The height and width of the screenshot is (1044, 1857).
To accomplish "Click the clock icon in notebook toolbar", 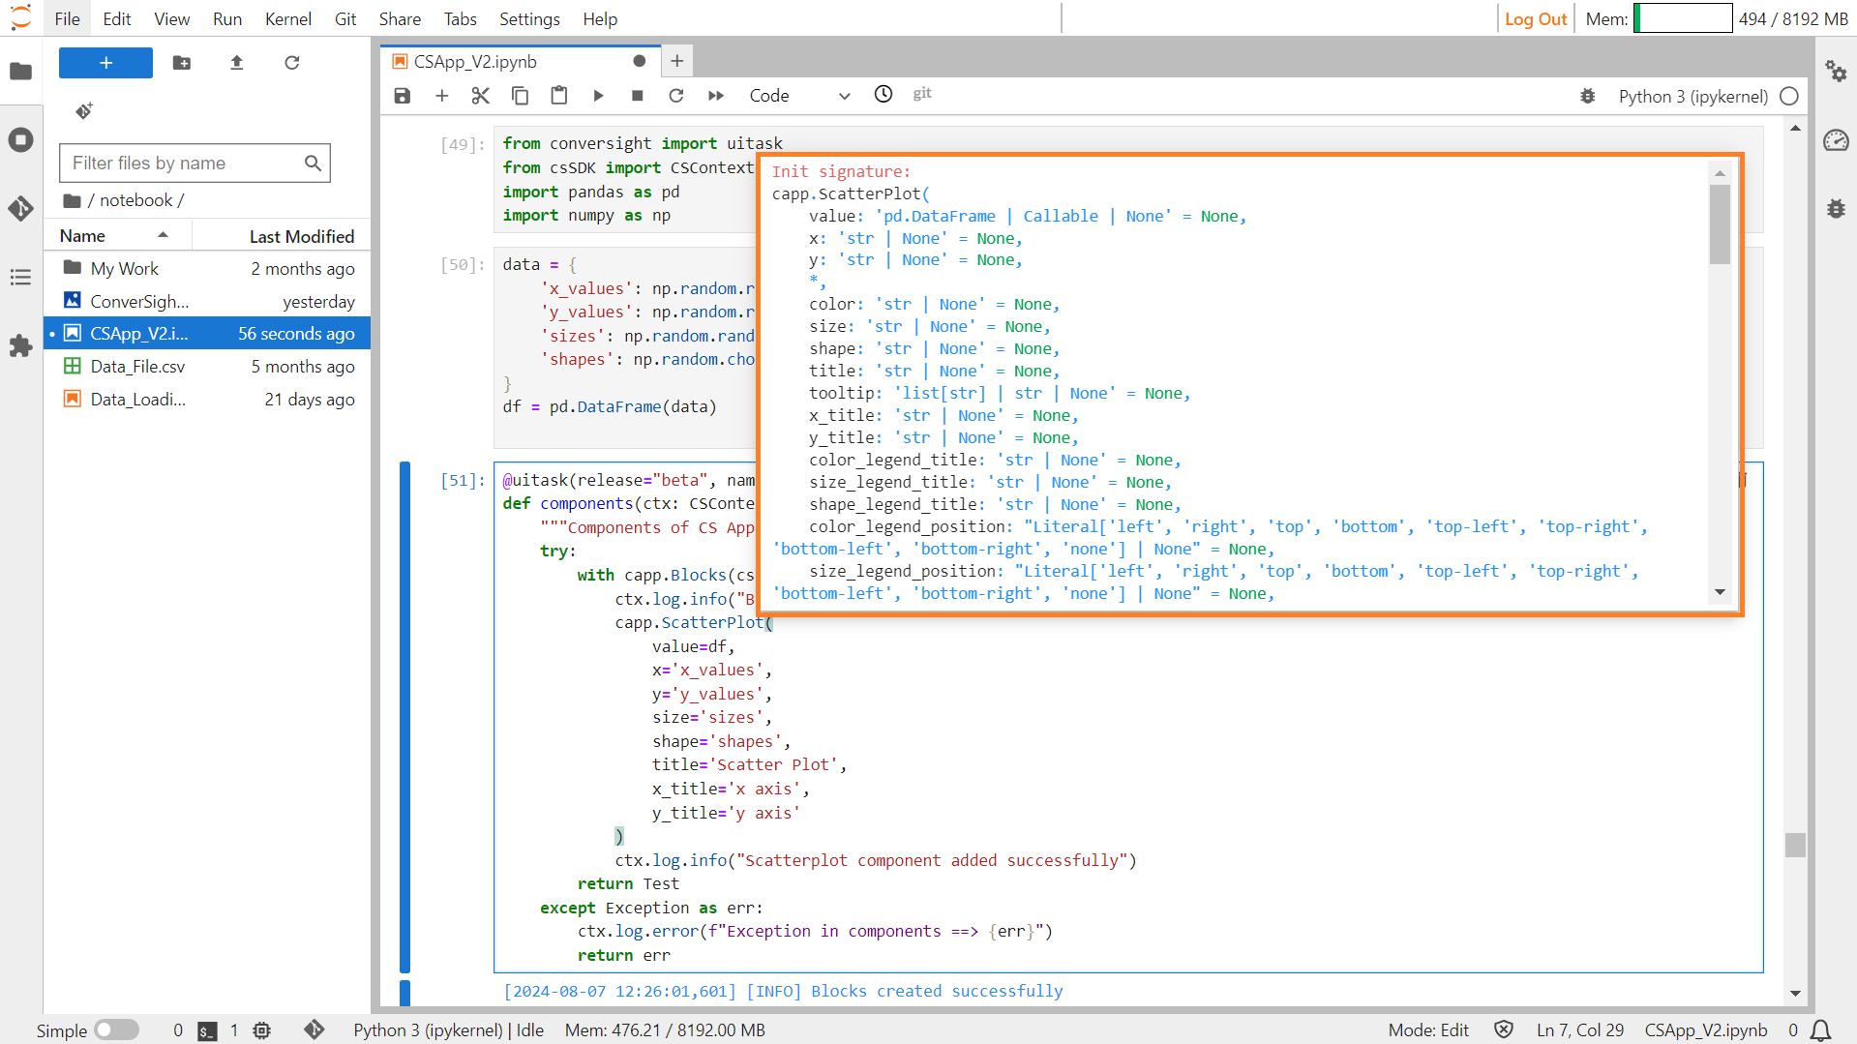I will (x=884, y=94).
